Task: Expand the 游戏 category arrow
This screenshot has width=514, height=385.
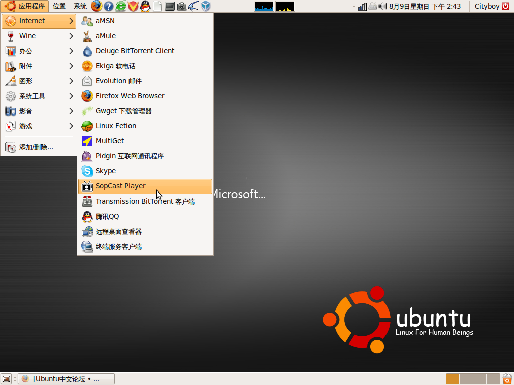Action: tap(71, 126)
